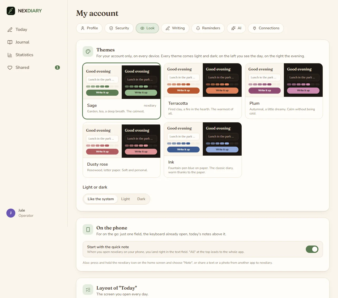
Task: Click the light Lunch in the park field in Dusty rose preview
Action: pyautogui.click(x=102, y=139)
